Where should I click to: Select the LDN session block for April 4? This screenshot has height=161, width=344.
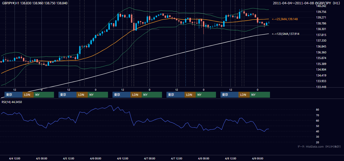click(28, 95)
